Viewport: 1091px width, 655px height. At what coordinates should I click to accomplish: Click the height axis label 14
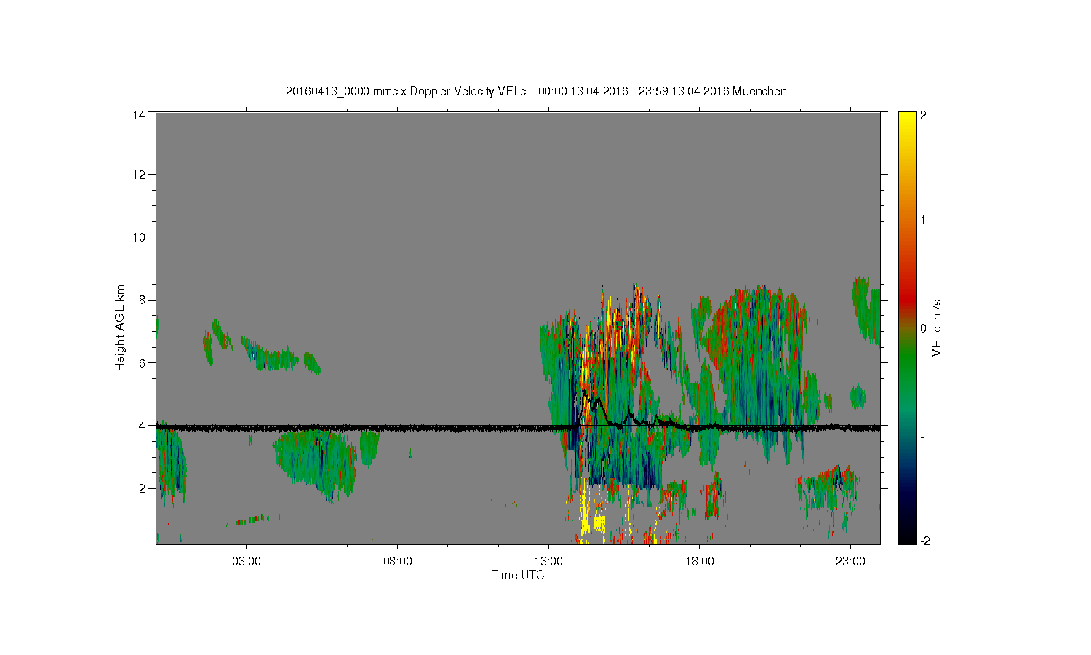tap(139, 115)
